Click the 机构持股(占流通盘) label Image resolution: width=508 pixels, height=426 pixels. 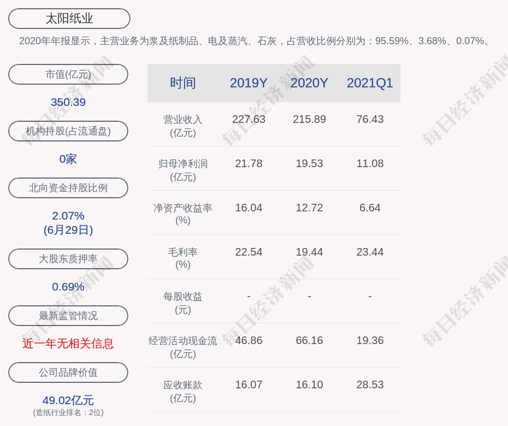tap(68, 131)
